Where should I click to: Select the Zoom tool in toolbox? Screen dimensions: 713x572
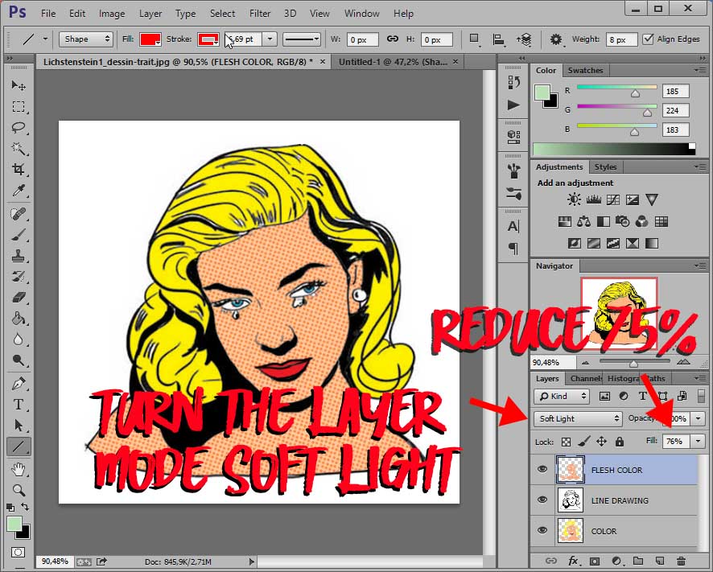tap(19, 490)
